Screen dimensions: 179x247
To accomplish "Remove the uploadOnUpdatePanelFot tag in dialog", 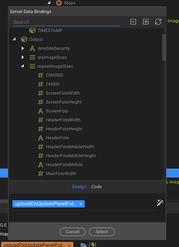I will coord(81,204).
